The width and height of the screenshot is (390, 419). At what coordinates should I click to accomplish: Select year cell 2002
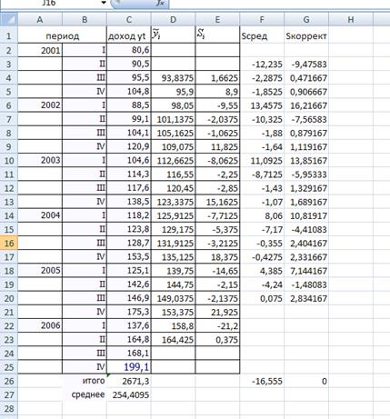coord(40,105)
